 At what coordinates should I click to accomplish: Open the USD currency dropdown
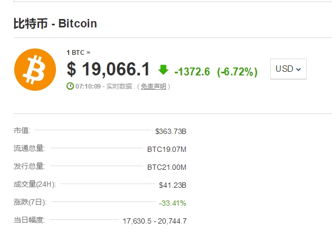(x=288, y=69)
